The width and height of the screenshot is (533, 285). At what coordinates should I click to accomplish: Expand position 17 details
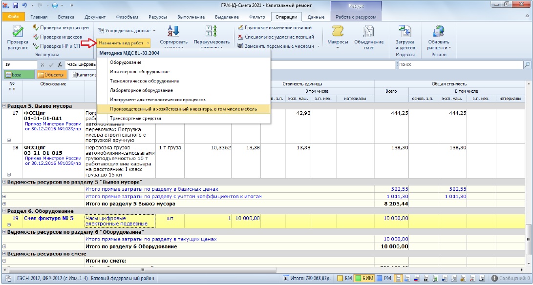click(8, 140)
